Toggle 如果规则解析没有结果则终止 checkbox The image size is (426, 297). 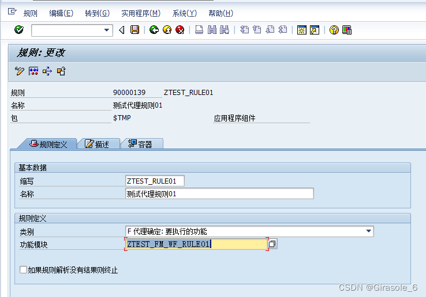pyautogui.click(x=23, y=269)
